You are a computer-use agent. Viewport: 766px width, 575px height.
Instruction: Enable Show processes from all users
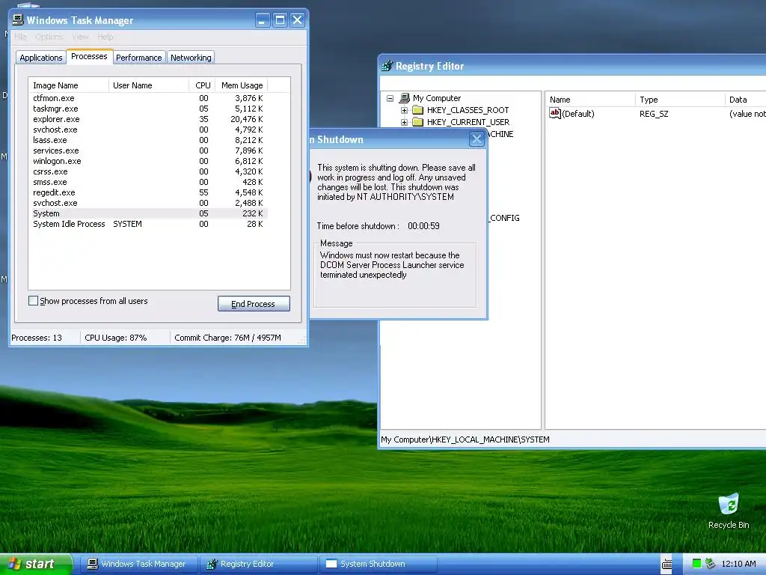coord(33,301)
